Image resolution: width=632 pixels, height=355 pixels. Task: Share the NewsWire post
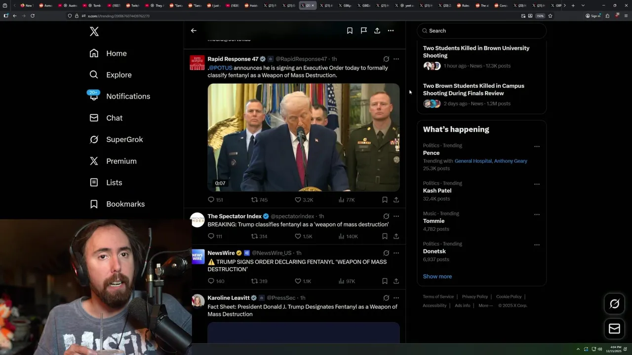click(396, 281)
